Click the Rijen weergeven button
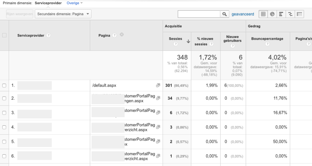 [20, 14]
